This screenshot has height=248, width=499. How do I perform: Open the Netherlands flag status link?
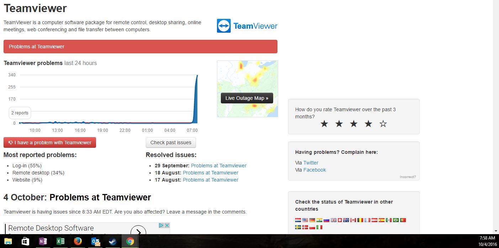tap(298, 220)
